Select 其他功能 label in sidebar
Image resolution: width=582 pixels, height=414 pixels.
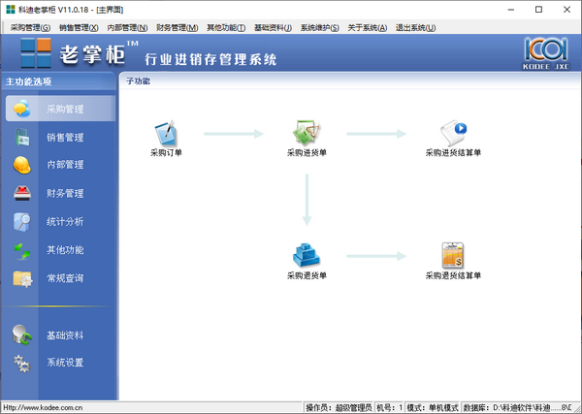(x=65, y=250)
